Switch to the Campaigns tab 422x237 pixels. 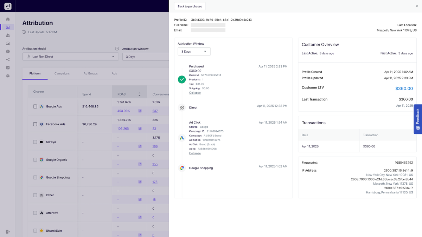(x=62, y=73)
